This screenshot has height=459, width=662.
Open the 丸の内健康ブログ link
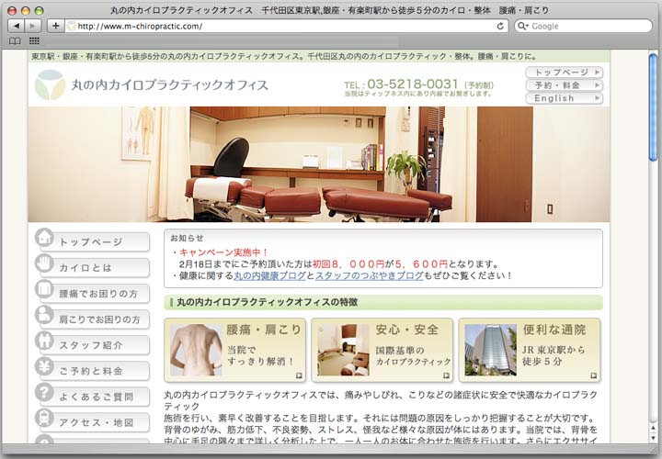pos(268,275)
